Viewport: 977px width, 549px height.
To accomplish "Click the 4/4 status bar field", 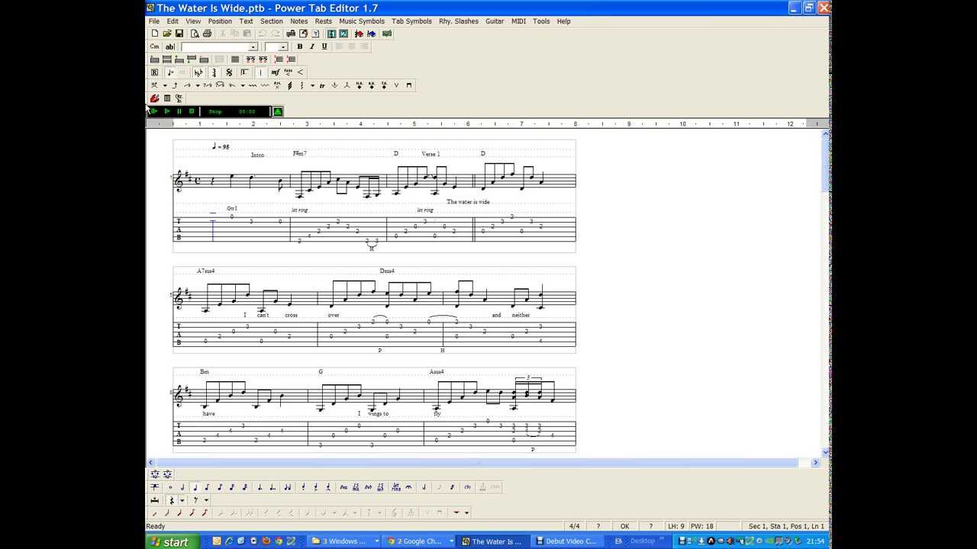I will 574,526.
